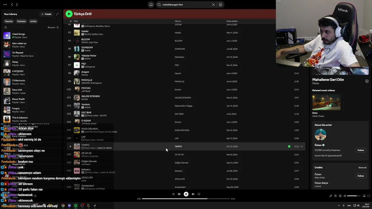Open the Recents sort dropdown
Screen dimensions: 372x209
pos(53,28)
